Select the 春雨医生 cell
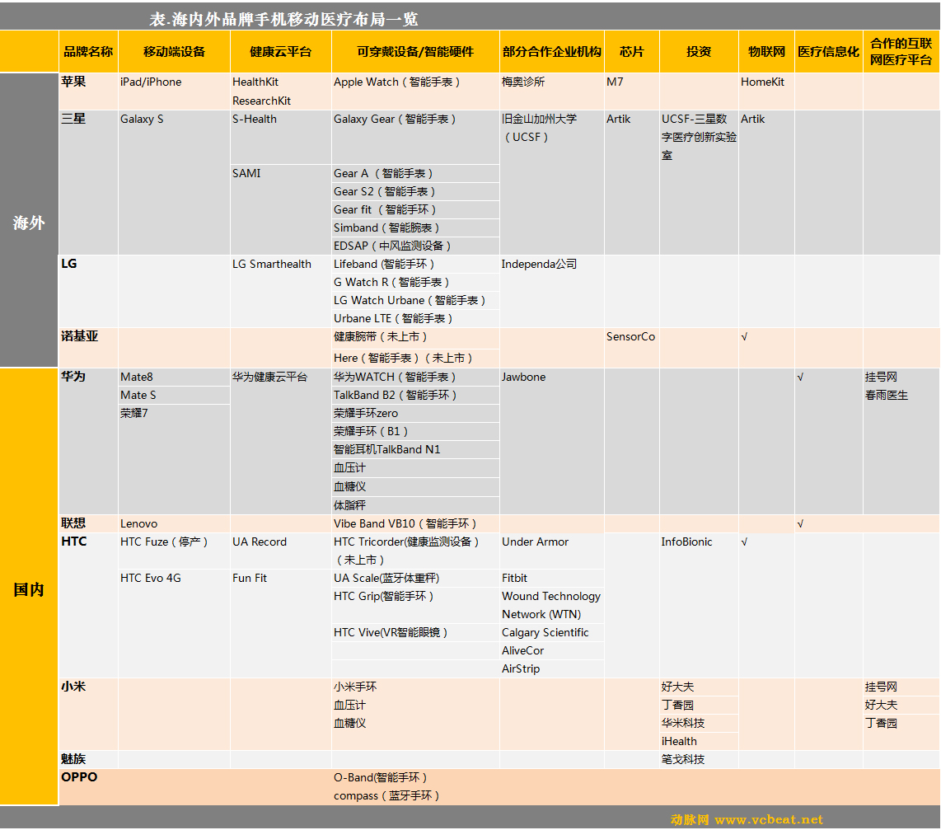The height and width of the screenshot is (830, 941). pyautogui.click(x=887, y=395)
